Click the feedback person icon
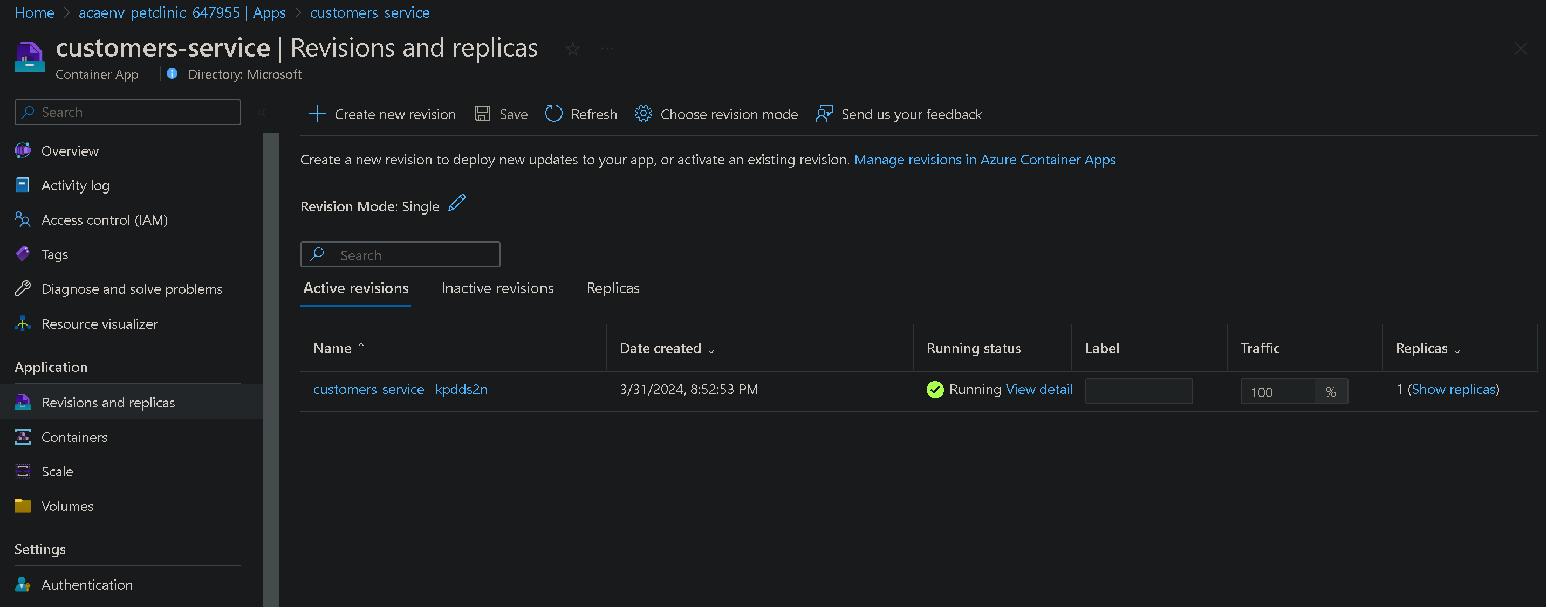 [x=824, y=113]
